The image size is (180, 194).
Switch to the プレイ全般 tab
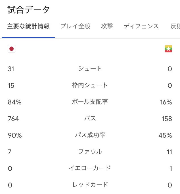[75, 27]
